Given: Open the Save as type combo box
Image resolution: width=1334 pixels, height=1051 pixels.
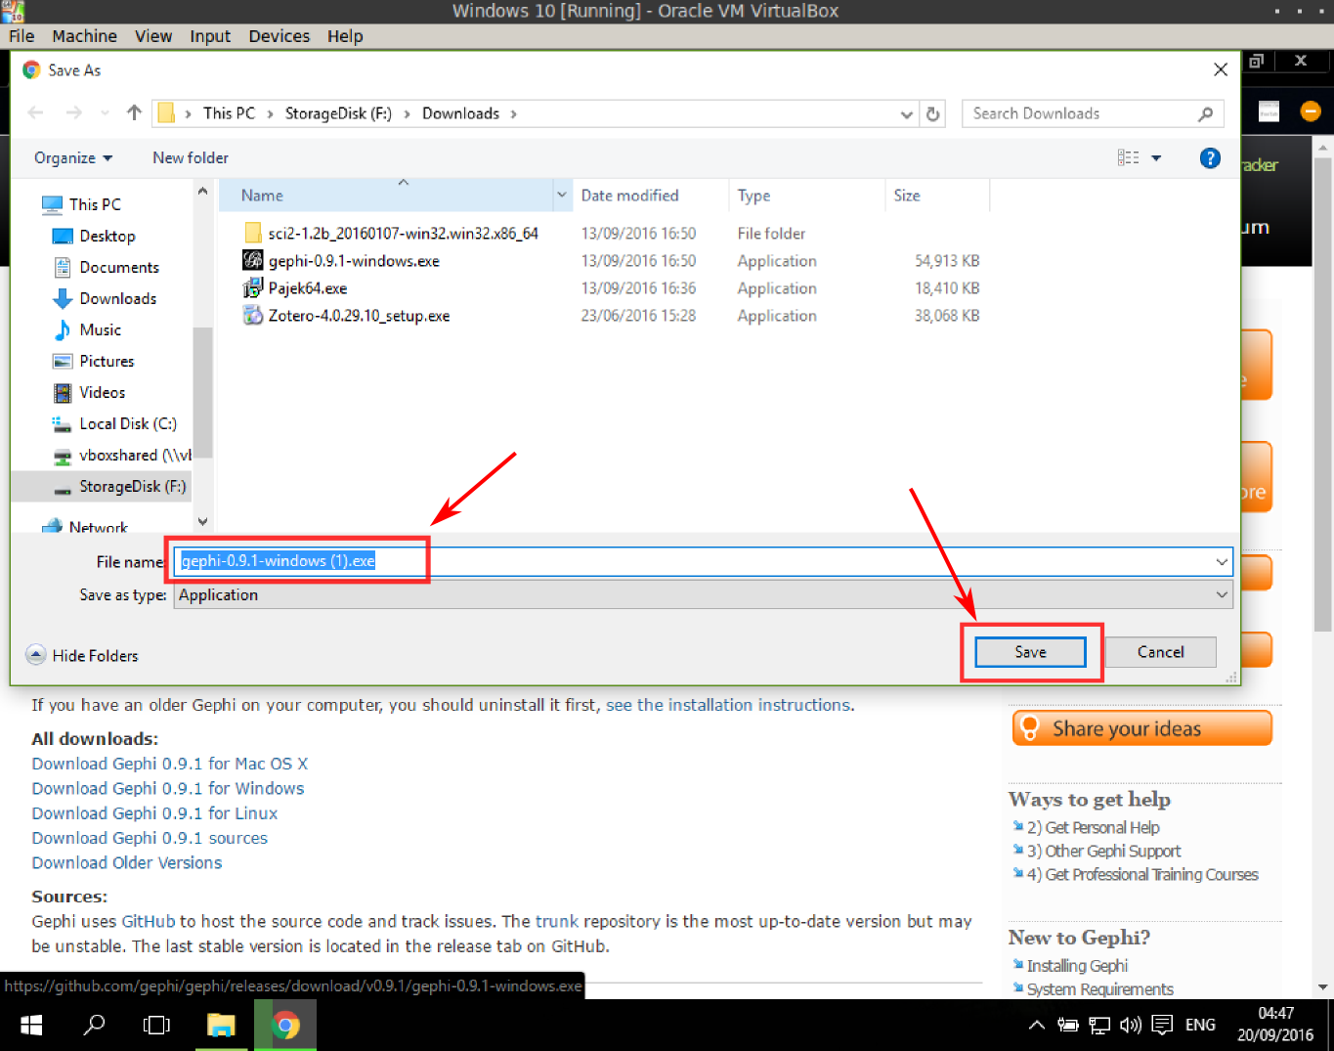Looking at the screenshot, I should pos(703,594).
